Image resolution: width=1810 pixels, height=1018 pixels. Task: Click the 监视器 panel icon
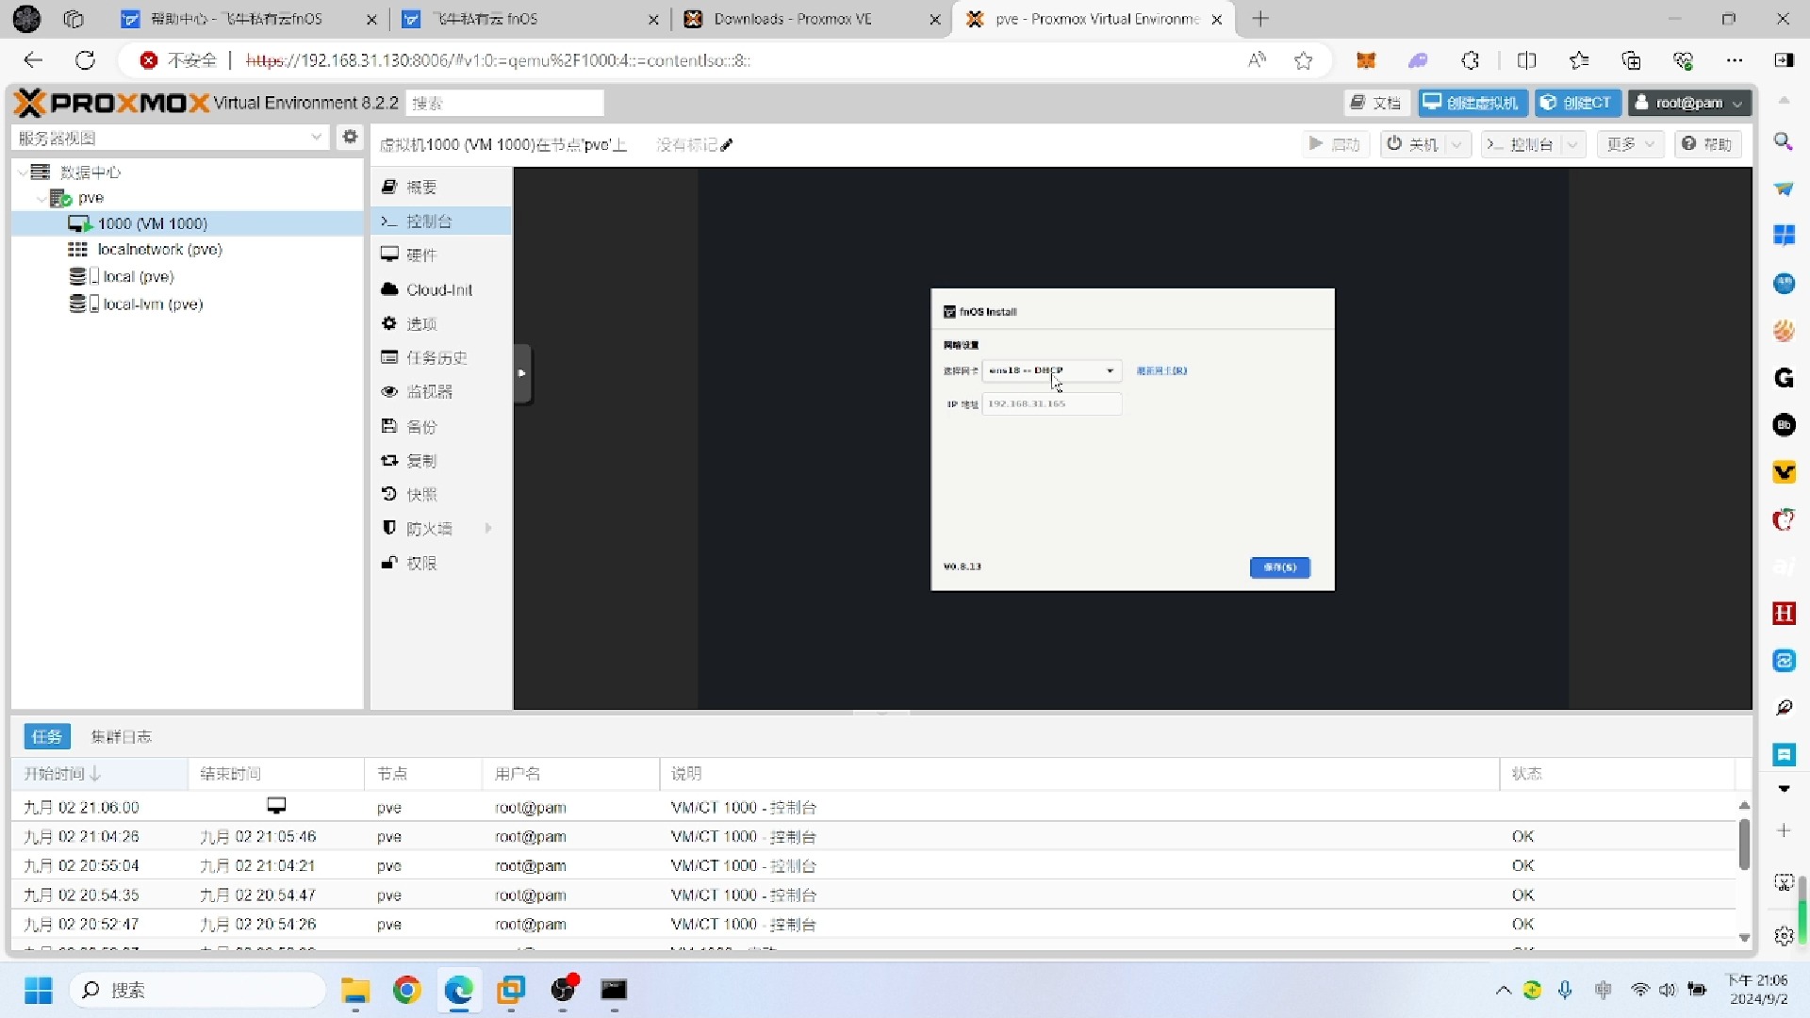(x=391, y=391)
